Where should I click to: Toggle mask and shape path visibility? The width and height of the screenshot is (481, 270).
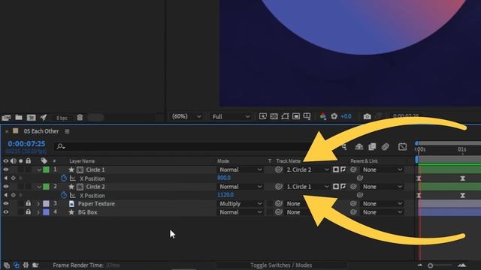coord(285,116)
